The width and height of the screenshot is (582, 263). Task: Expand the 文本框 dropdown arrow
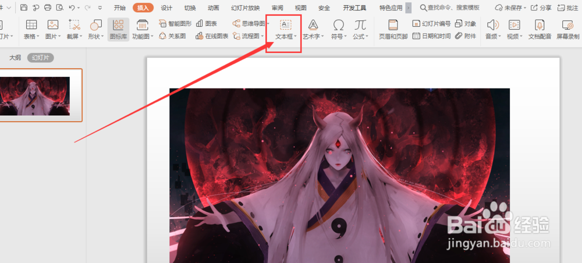(295, 36)
